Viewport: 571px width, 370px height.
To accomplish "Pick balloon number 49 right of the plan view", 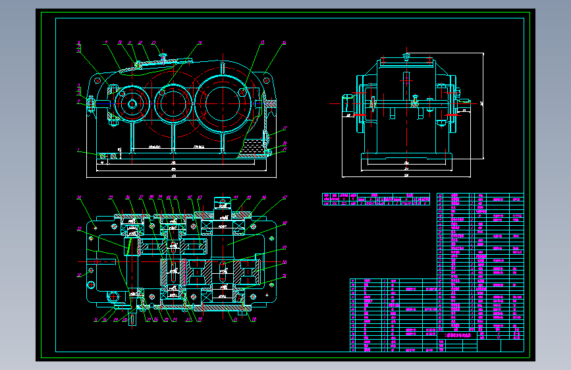I will 285,248.
